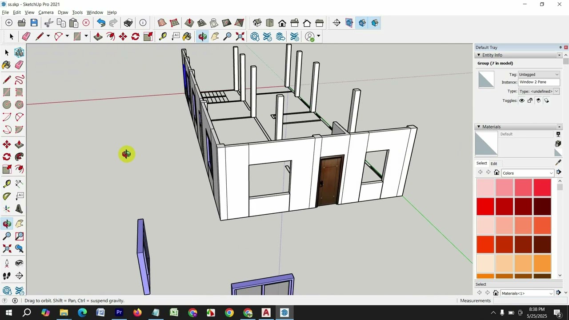Open the Camera menu
Viewport: 569px width, 320px height.
pyautogui.click(x=46, y=12)
